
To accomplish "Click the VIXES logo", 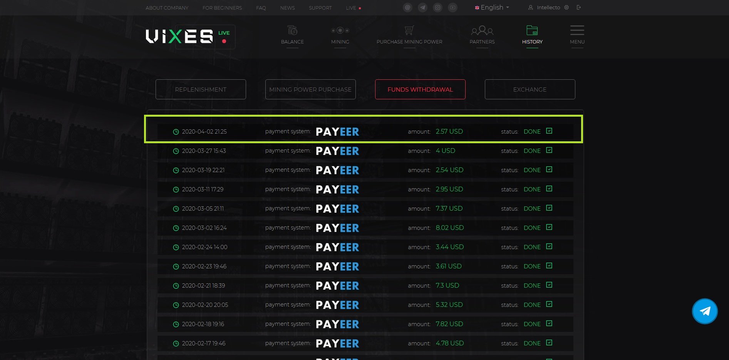I will (179, 37).
